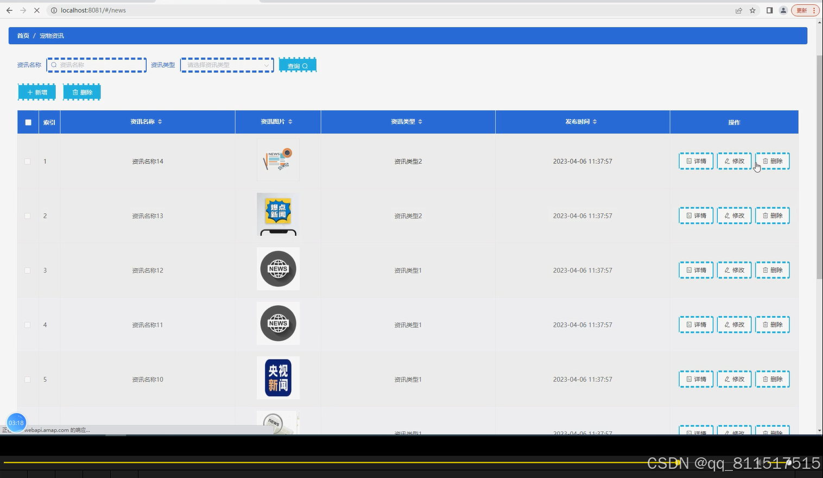Screen dimensions: 823x478
Task: Open the user profile avatar icon
Action: (x=783, y=10)
